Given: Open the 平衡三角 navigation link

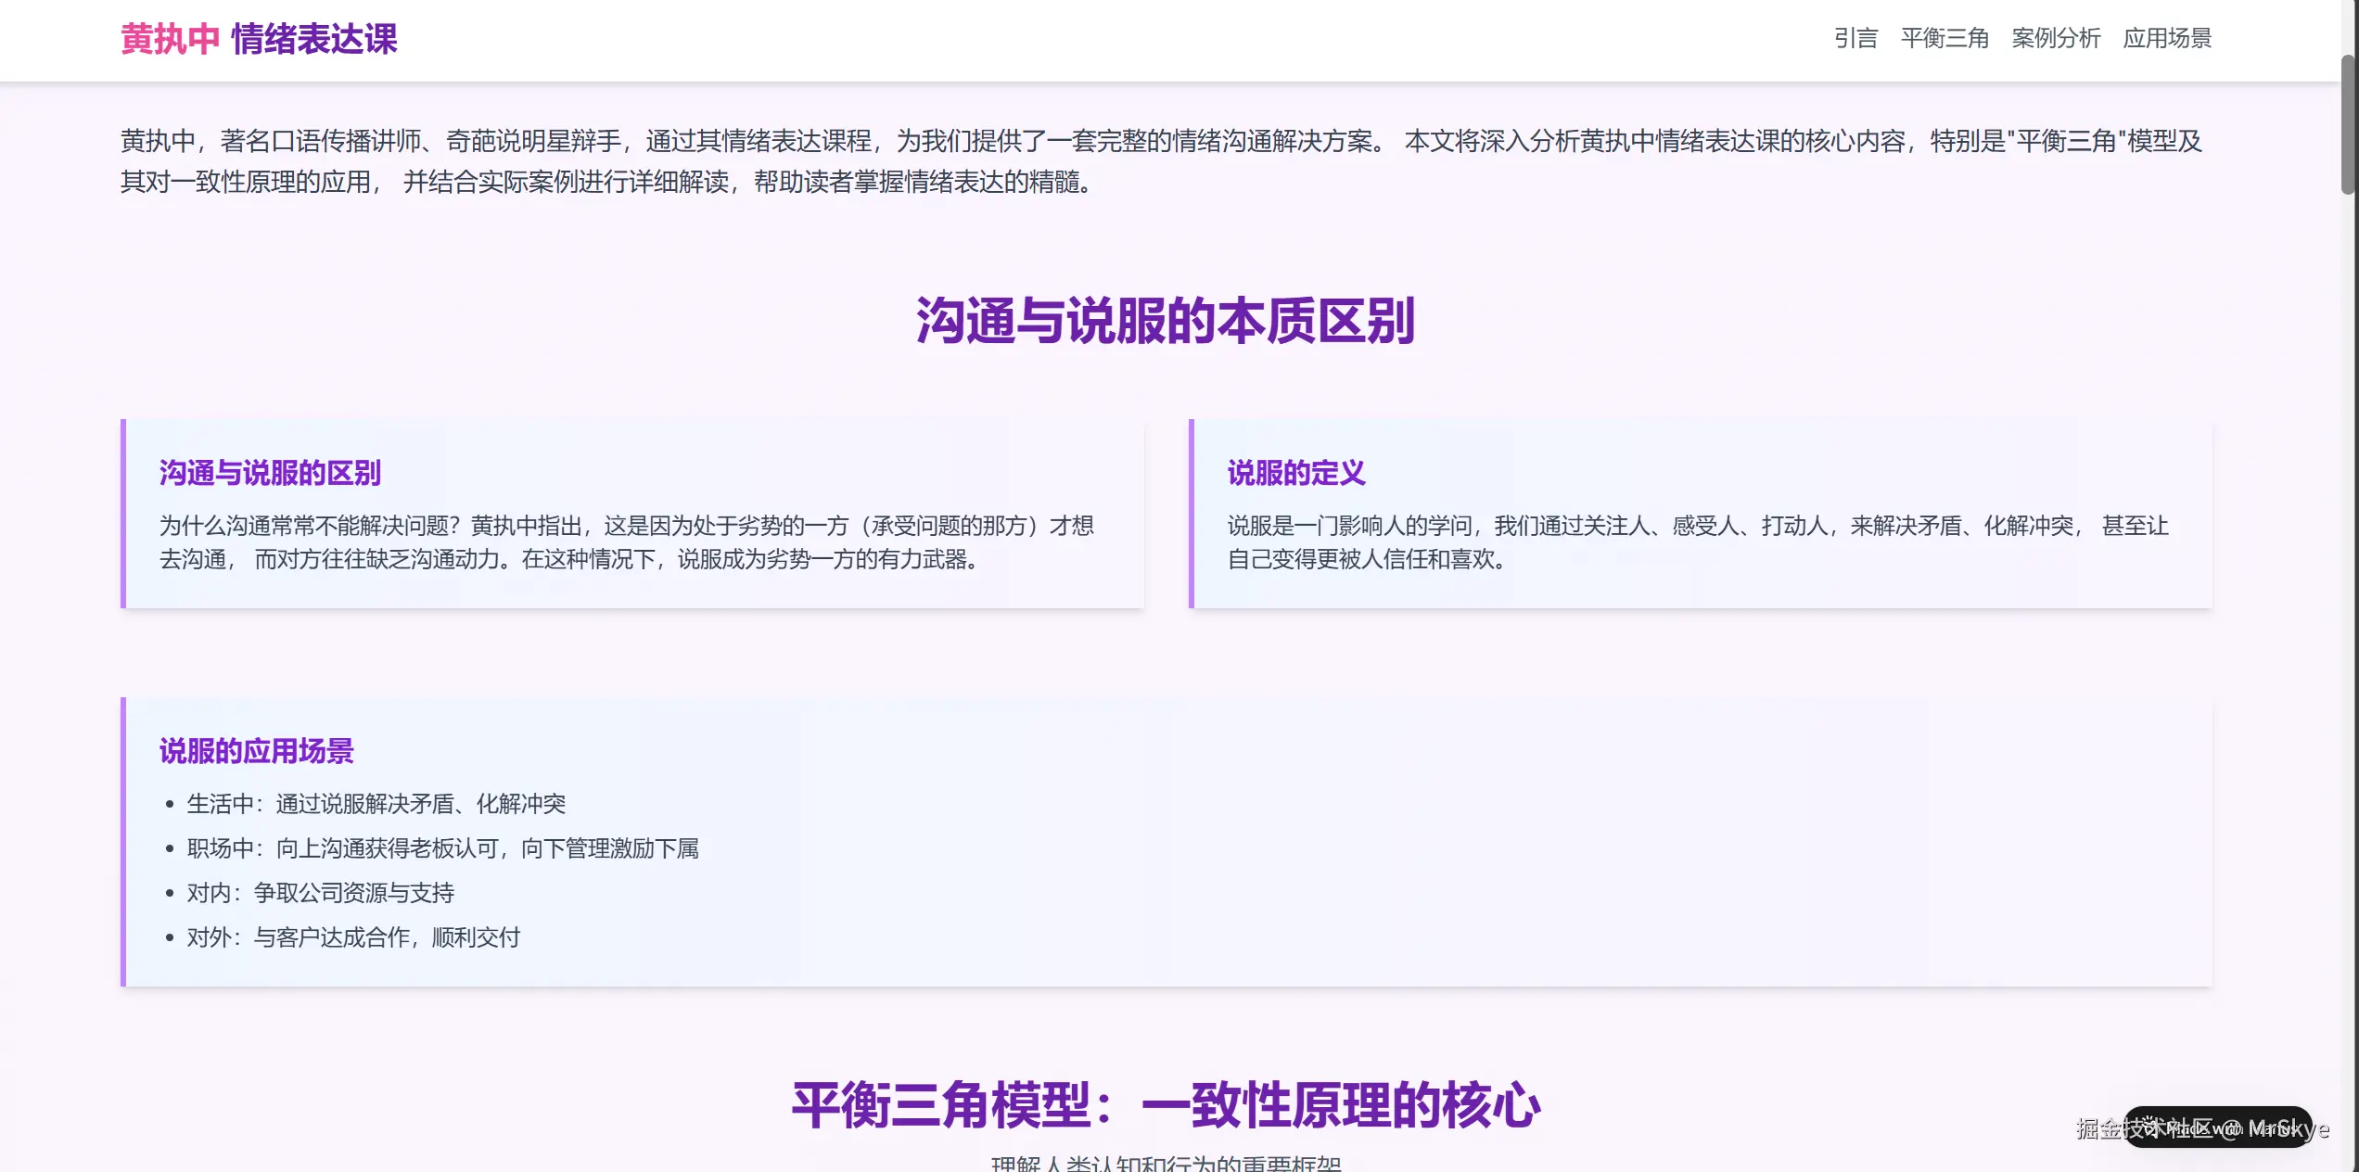Looking at the screenshot, I should pyautogui.click(x=1945, y=39).
